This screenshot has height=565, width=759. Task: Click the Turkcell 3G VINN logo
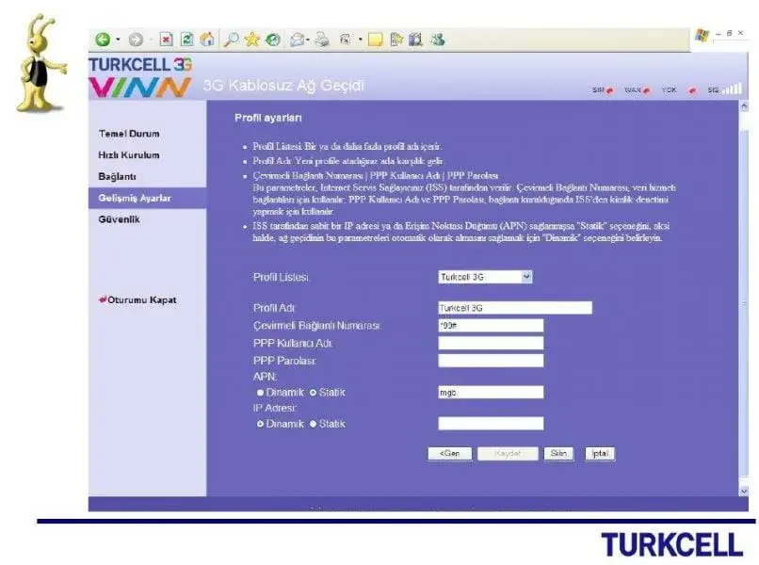click(140, 77)
